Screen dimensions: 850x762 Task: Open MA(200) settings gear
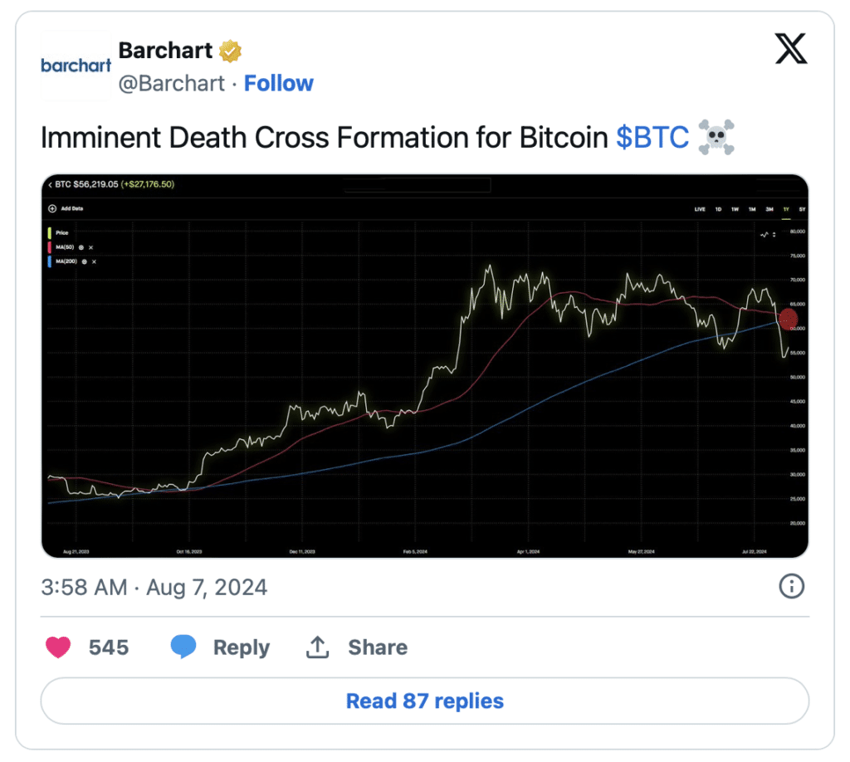(85, 261)
